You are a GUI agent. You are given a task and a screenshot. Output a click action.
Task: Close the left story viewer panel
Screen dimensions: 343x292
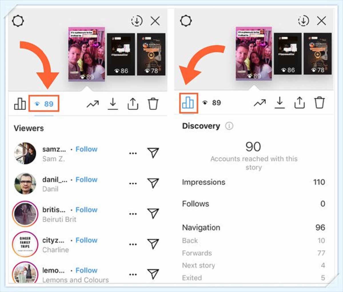click(x=155, y=21)
